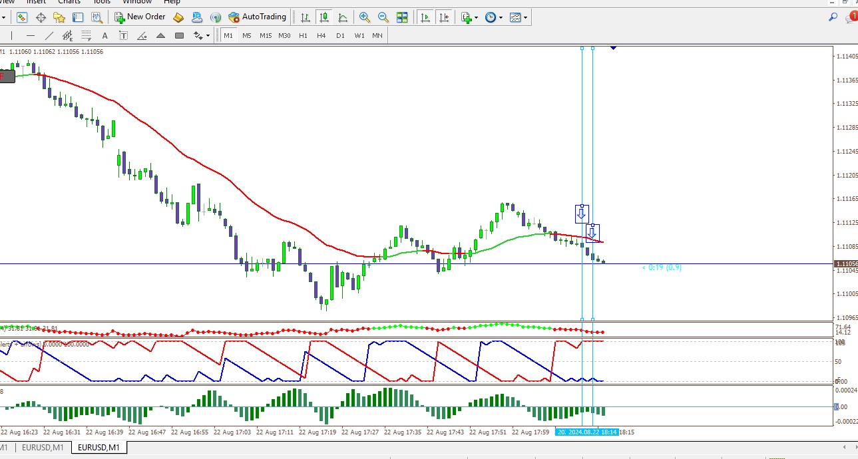Select the W1 timeframe
Viewport: 858px width, 459px height.
359,35
